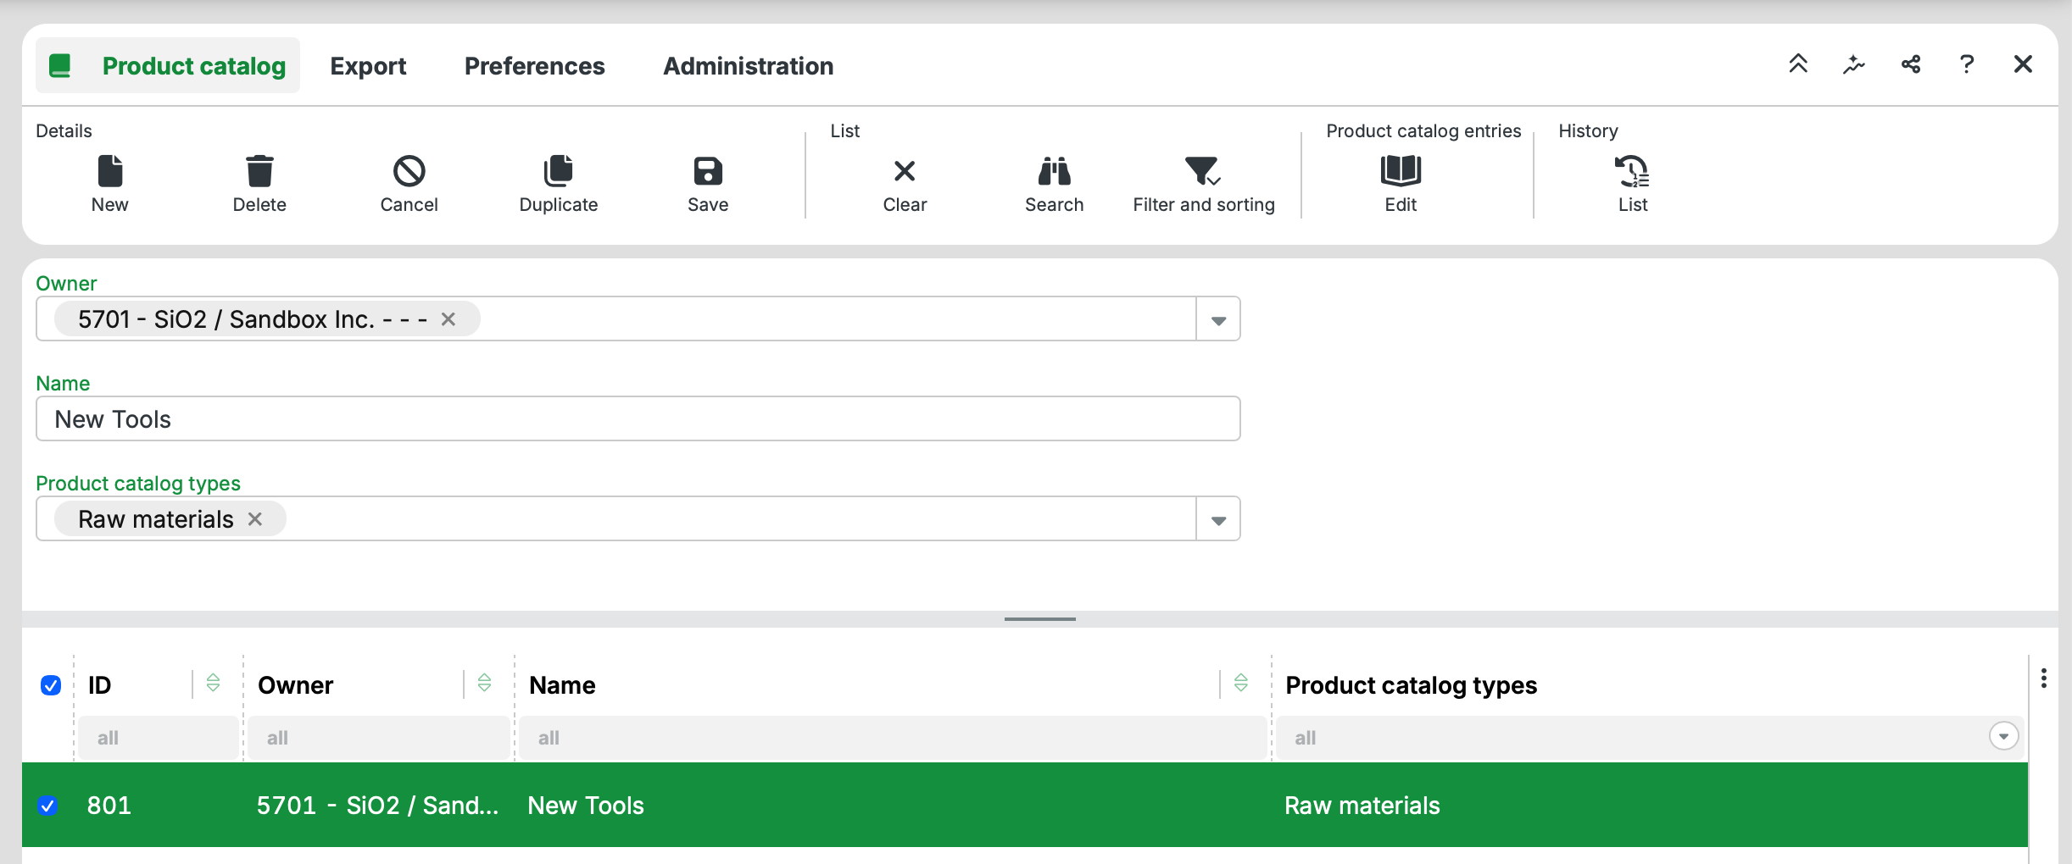
Task: Click the chart line icon in header
Action: click(x=1854, y=64)
